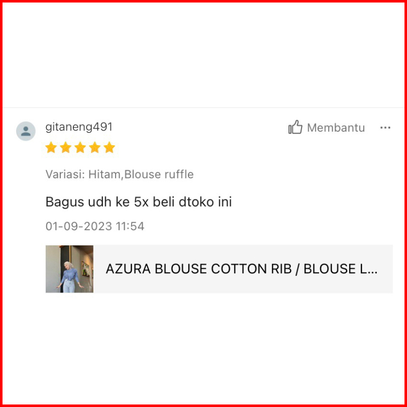Click the Variasi: Hitam,Blouse ruffle text
The width and height of the screenshot is (407, 407).
pos(120,174)
